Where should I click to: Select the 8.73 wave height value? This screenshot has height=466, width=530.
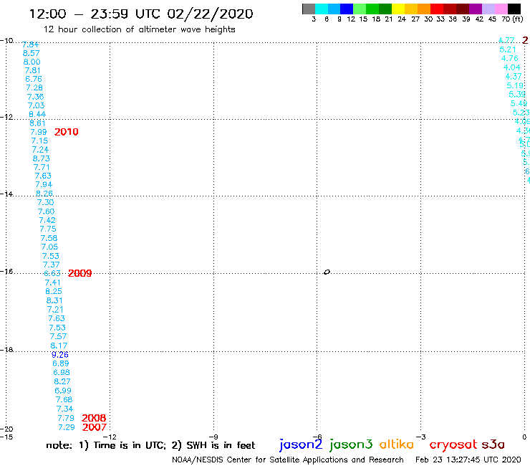pyautogui.click(x=42, y=158)
